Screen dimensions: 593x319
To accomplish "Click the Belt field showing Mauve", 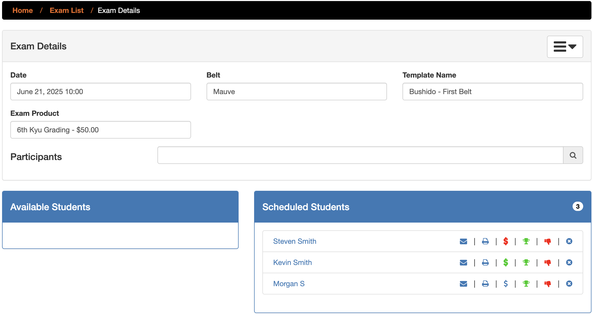I will point(296,92).
